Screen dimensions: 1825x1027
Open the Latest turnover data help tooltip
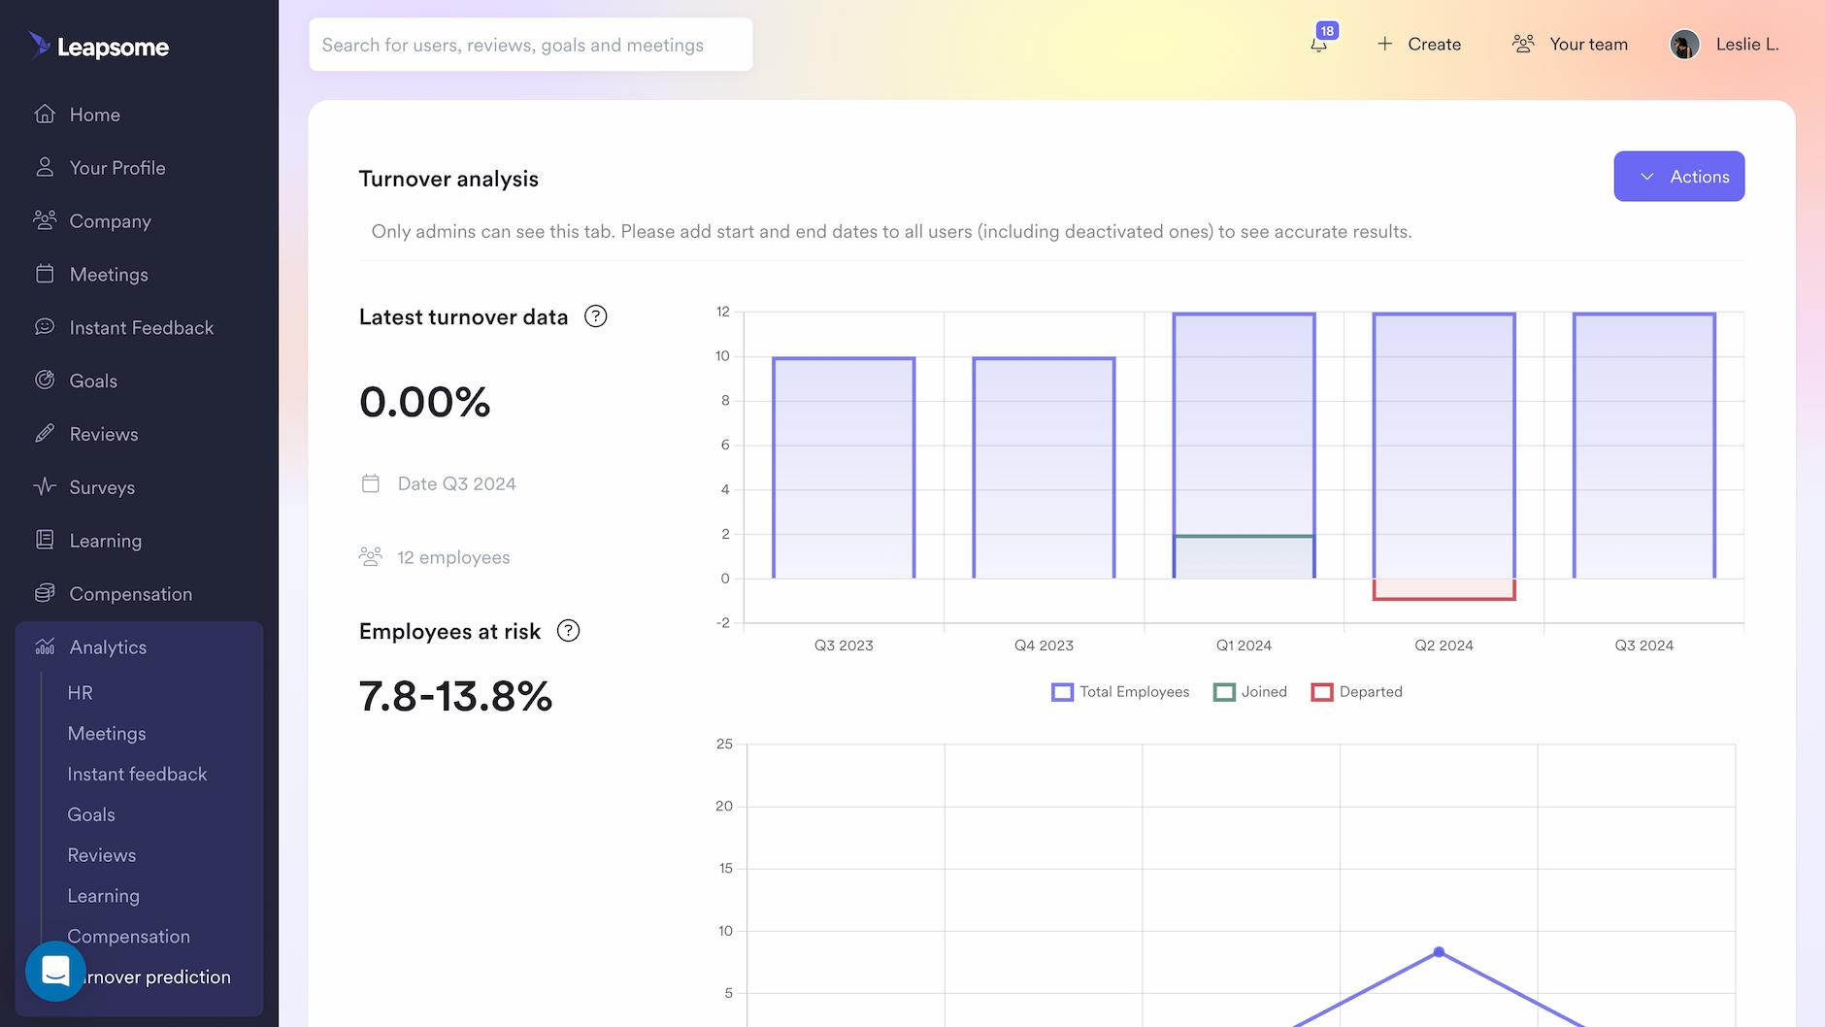595,315
